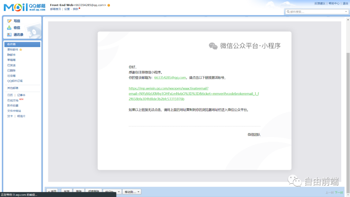Open the 日历 calendar link
Screen dimensions: 350x197
click(10, 95)
